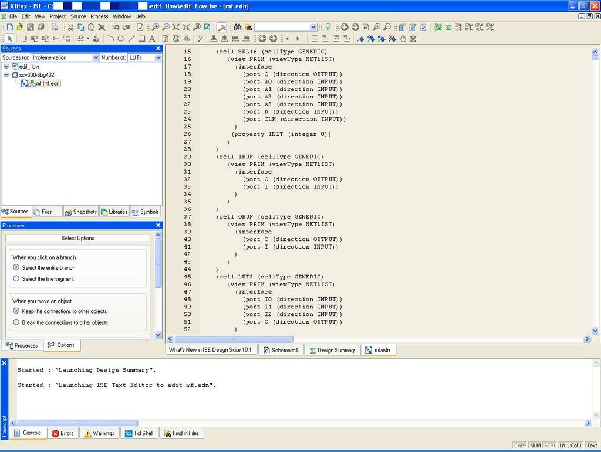Close the Sources panel
This screenshot has height=452, width=601.
tap(158, 49)
